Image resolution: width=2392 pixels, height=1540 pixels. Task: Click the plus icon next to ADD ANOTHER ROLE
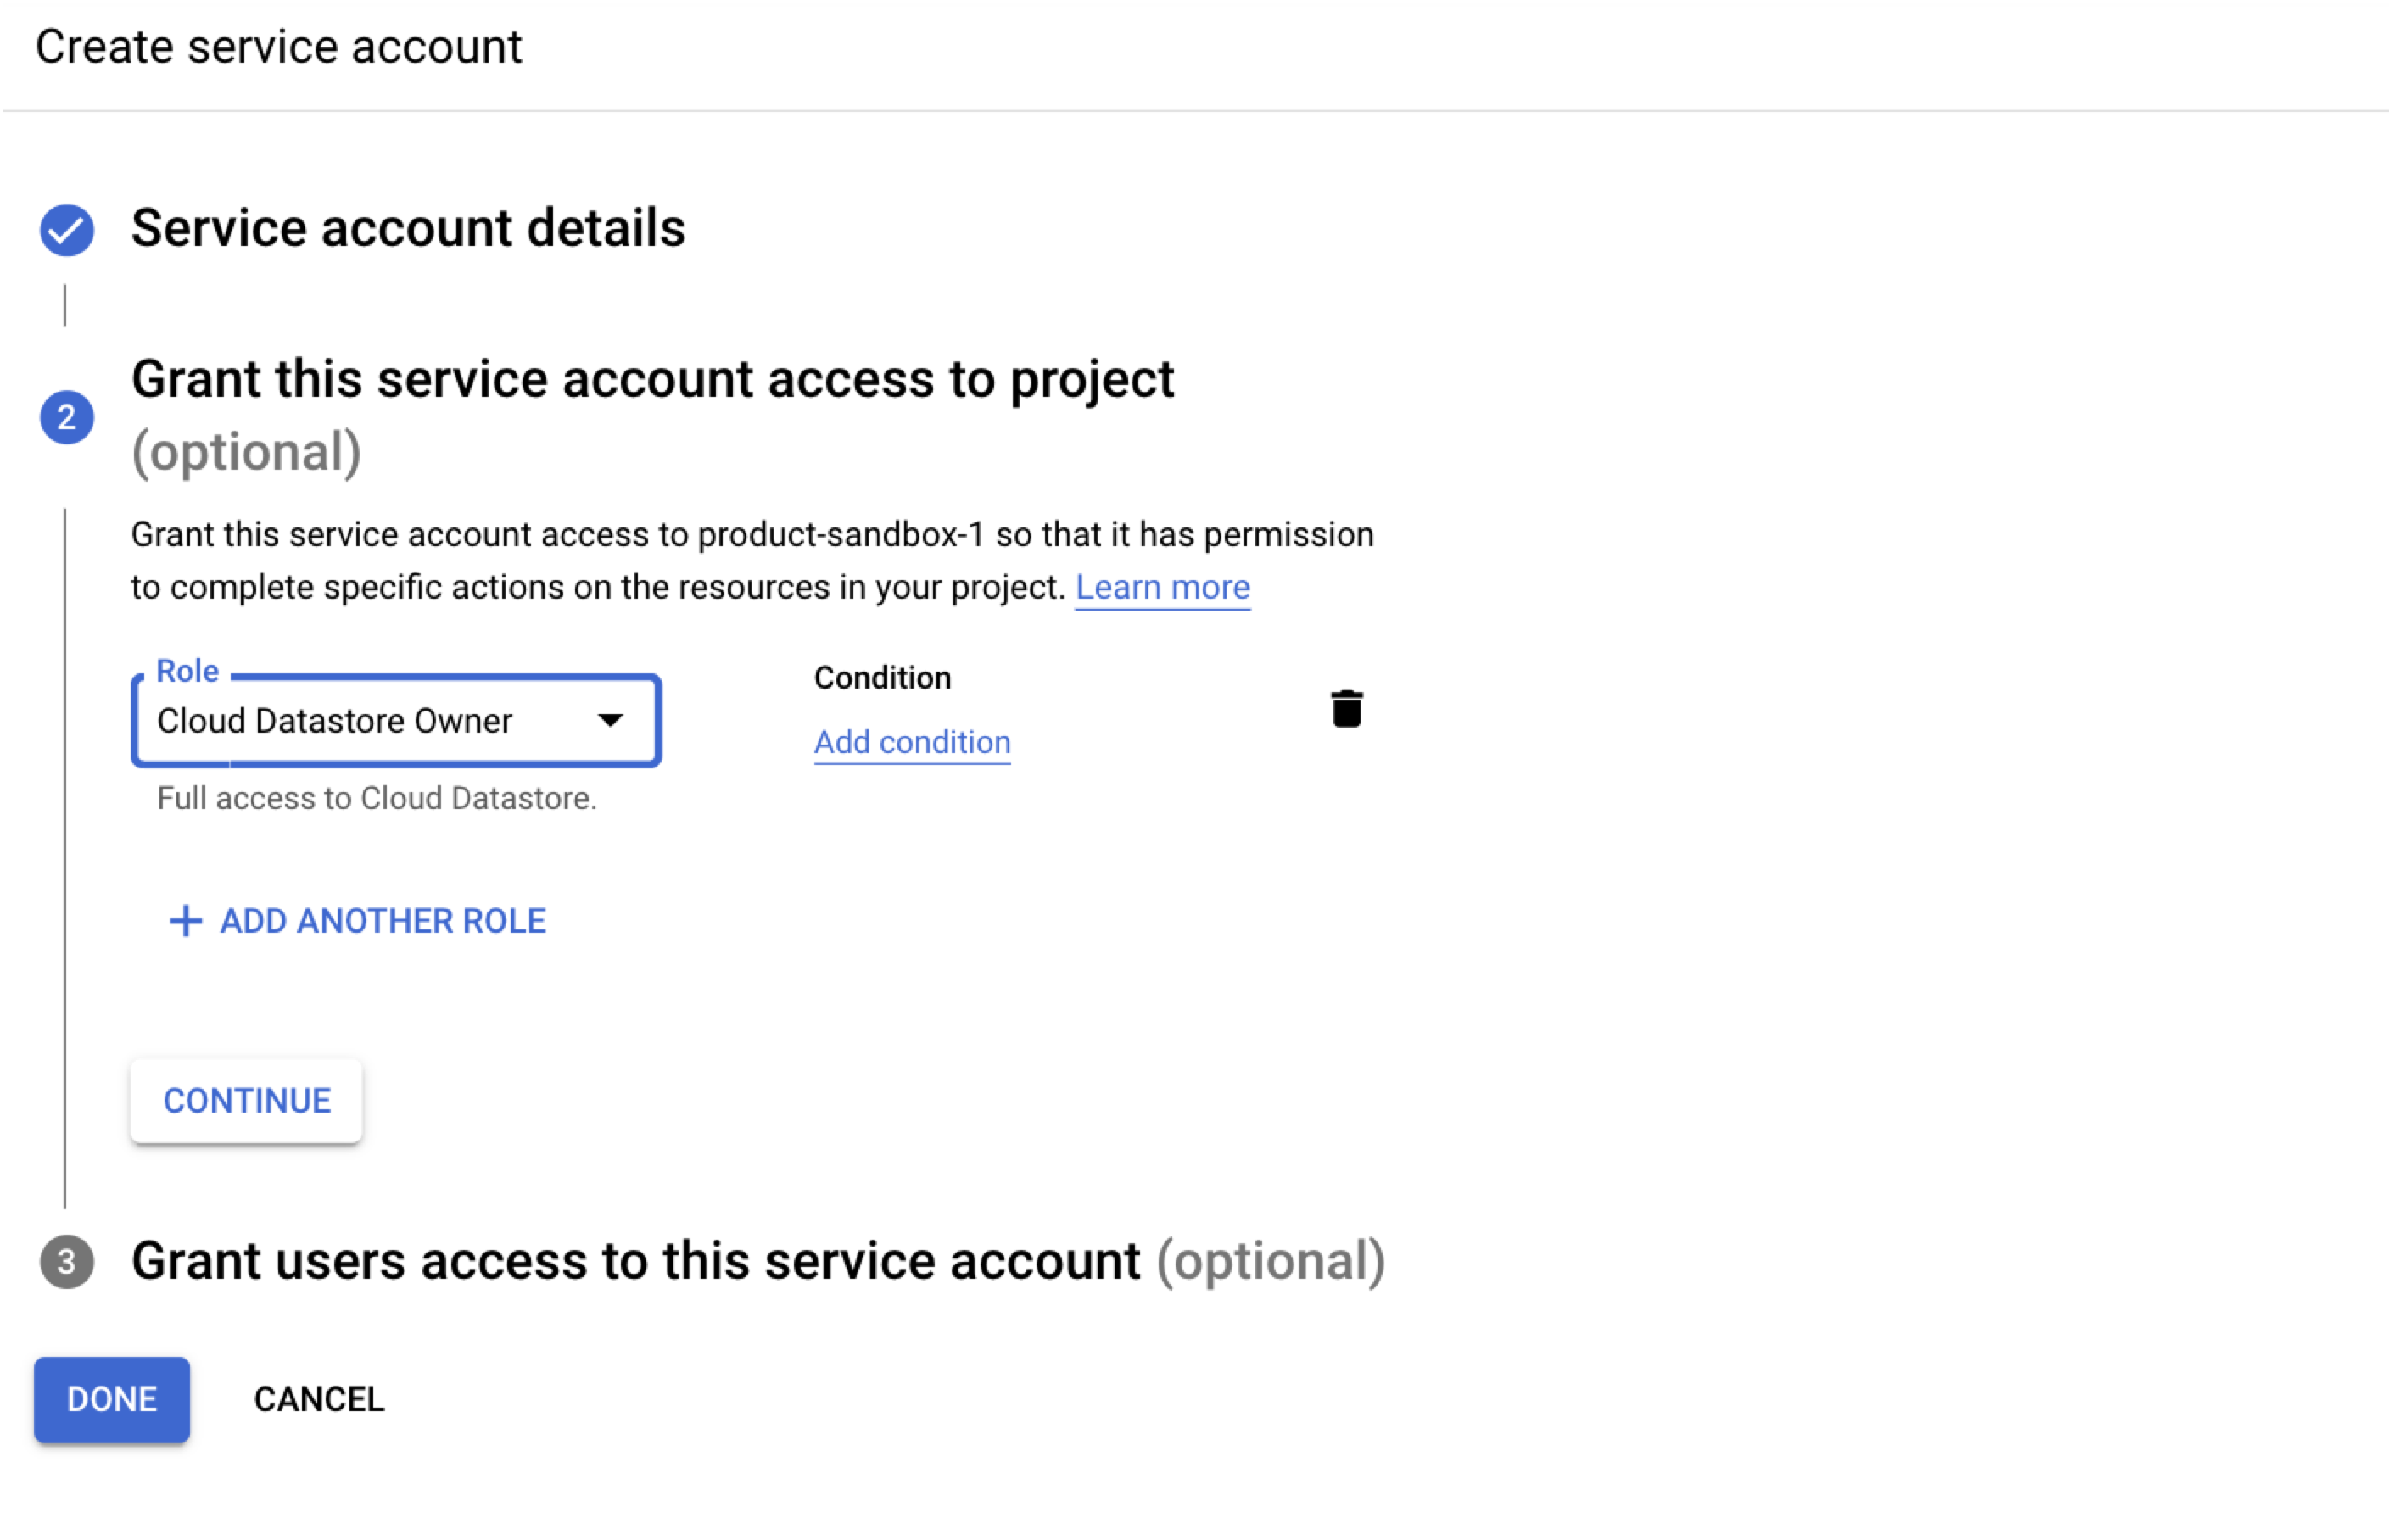click(x=184, y=921)
